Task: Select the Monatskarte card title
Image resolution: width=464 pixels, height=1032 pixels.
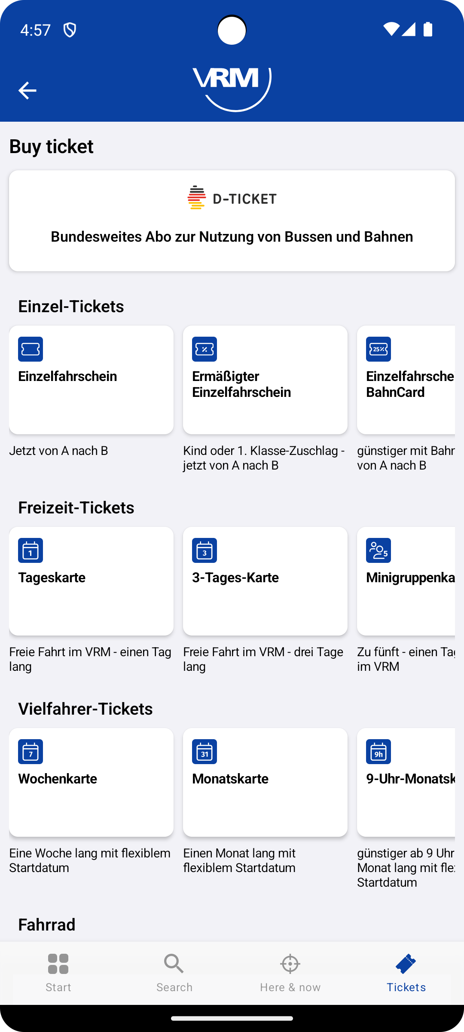Action: click(230, 779)
